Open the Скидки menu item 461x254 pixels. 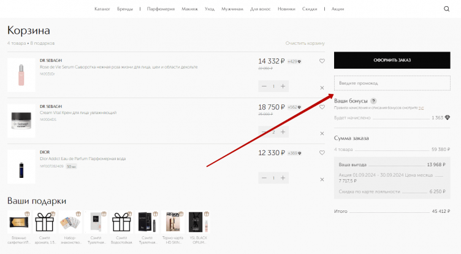tap(310, 9)
